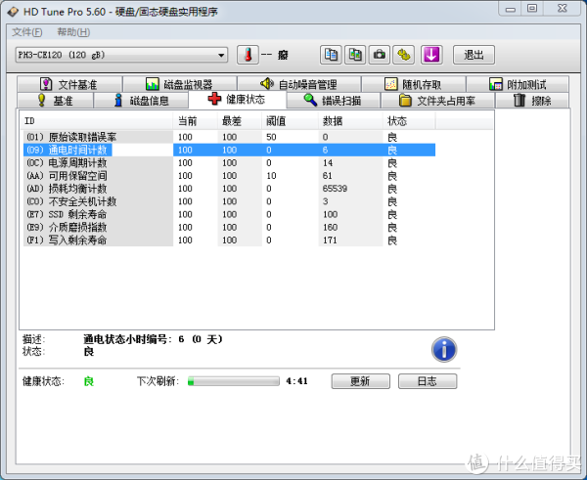This screenshot has width=587, height=480.
Task: Switch to the 基准 tab
Action: (56, 101)
